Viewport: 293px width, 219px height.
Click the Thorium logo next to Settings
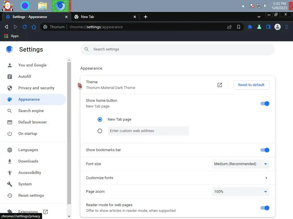[9, 49]
